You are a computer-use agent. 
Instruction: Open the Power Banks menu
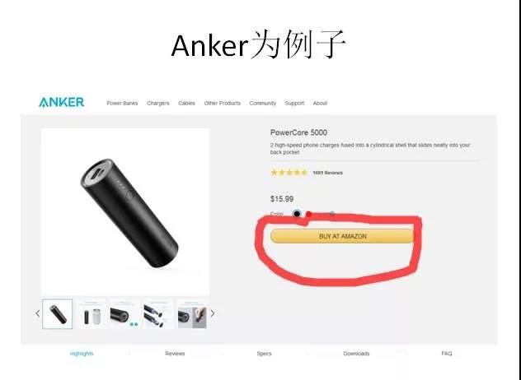[x=122, y=103]
